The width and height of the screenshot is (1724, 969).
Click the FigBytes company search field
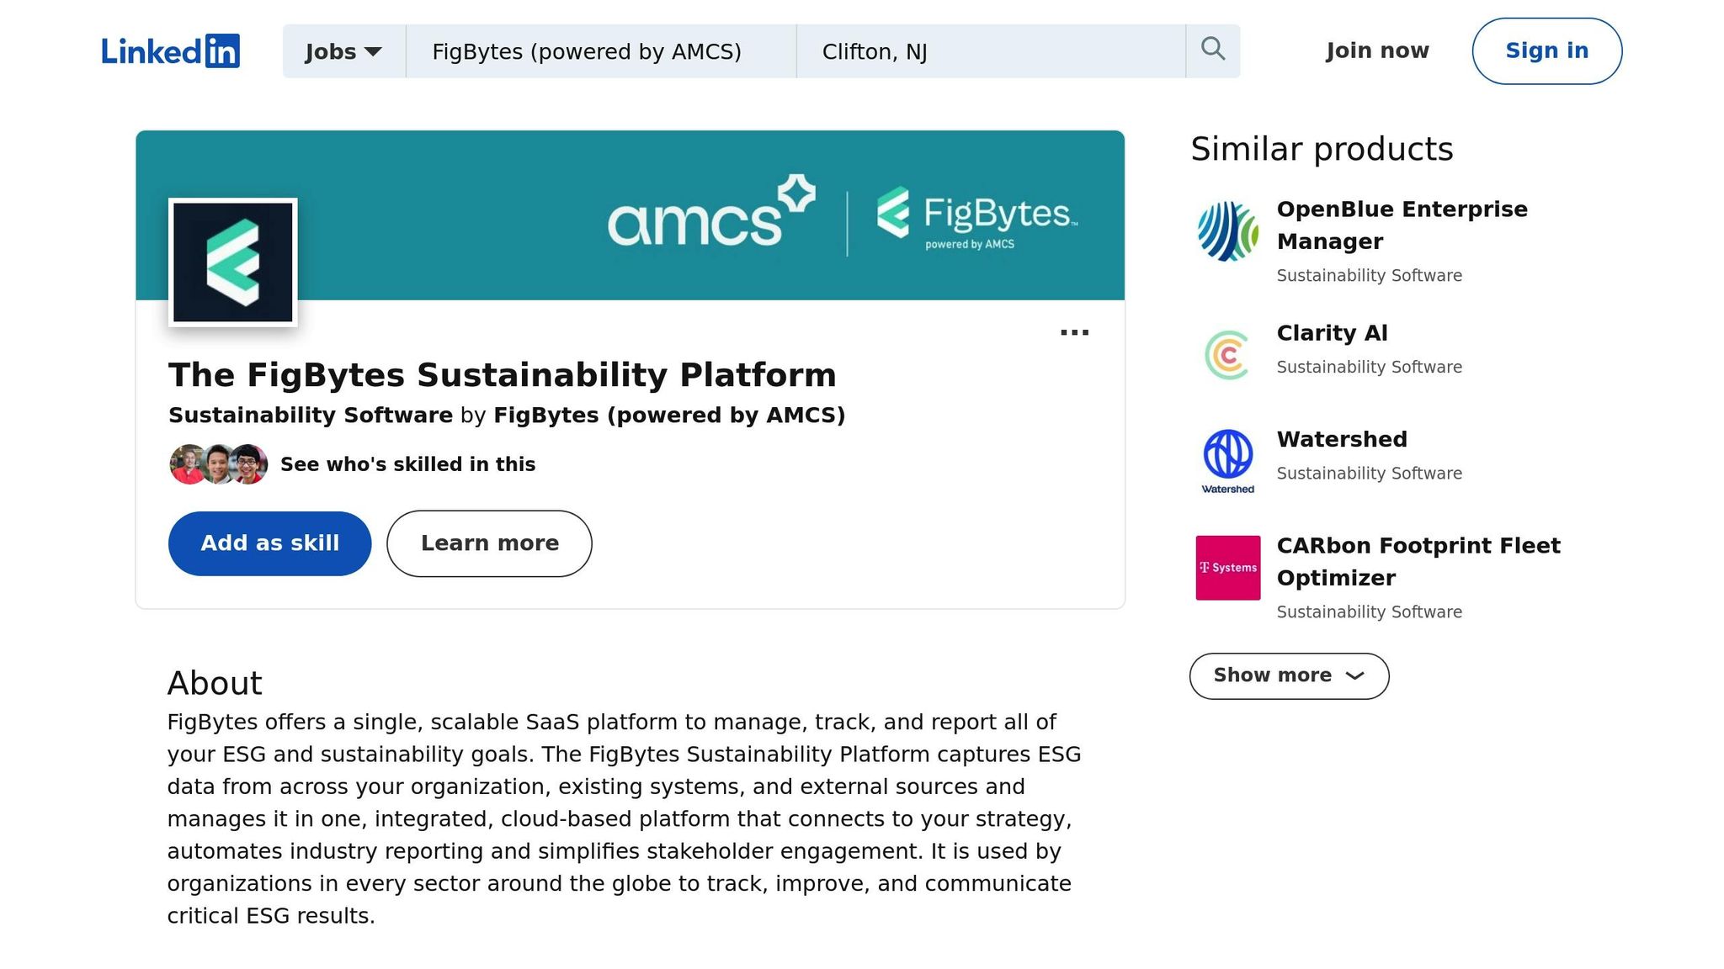(599, 51)
